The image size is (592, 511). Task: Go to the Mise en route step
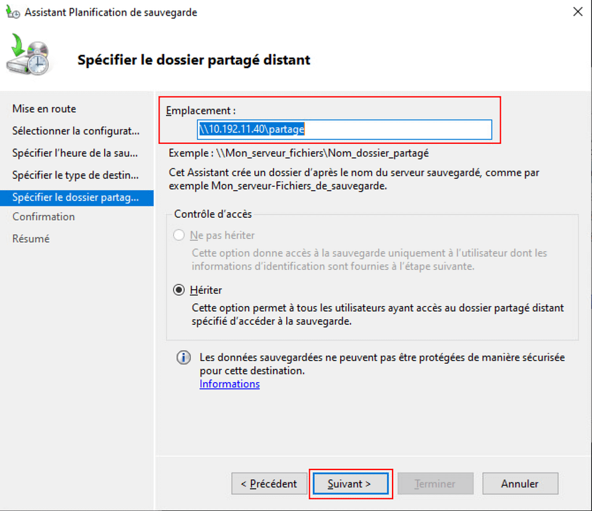click(x=44, y=109)
